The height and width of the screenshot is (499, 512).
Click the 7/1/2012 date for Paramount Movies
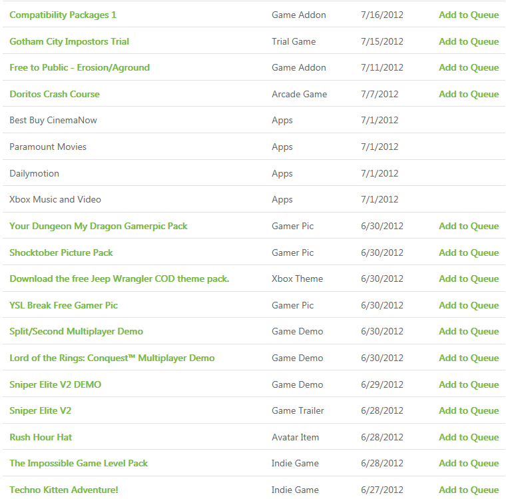click(x=380, y=147)
